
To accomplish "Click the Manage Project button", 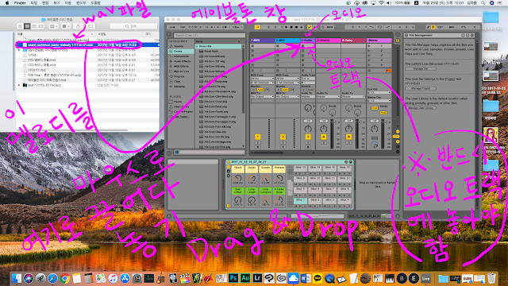I will [421, 88].
